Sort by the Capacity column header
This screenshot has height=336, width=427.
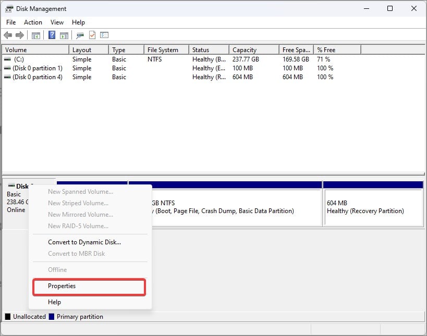click(x=245, y=50)
